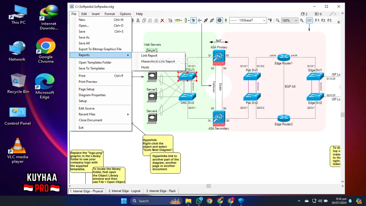Select the Edge Router1 object

pyautogui.click(x=284, y=58)
